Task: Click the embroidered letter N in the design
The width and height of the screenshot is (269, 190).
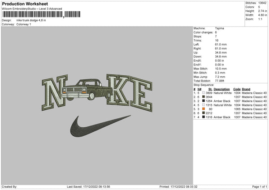Action: 55,93
